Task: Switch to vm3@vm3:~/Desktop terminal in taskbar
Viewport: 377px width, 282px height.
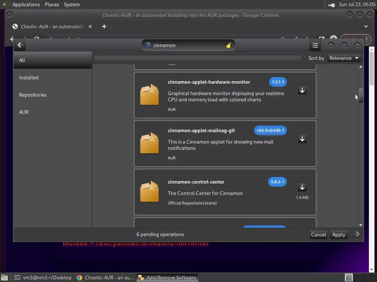Action: (43, 278)
